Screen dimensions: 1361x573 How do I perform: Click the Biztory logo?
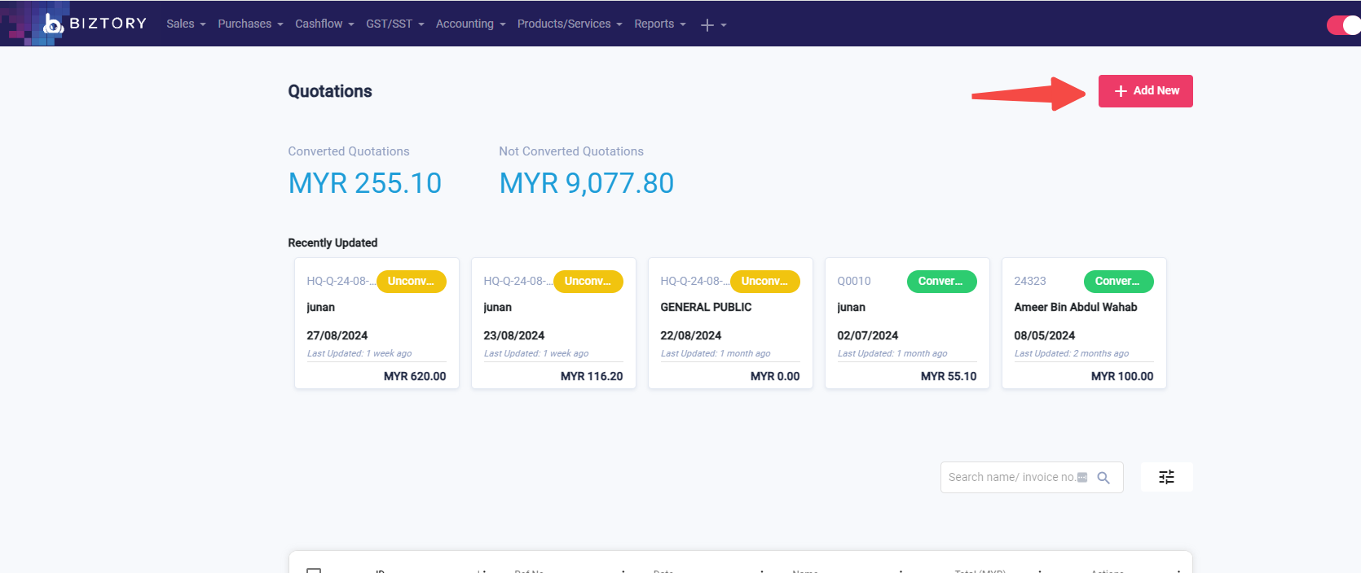95,24
